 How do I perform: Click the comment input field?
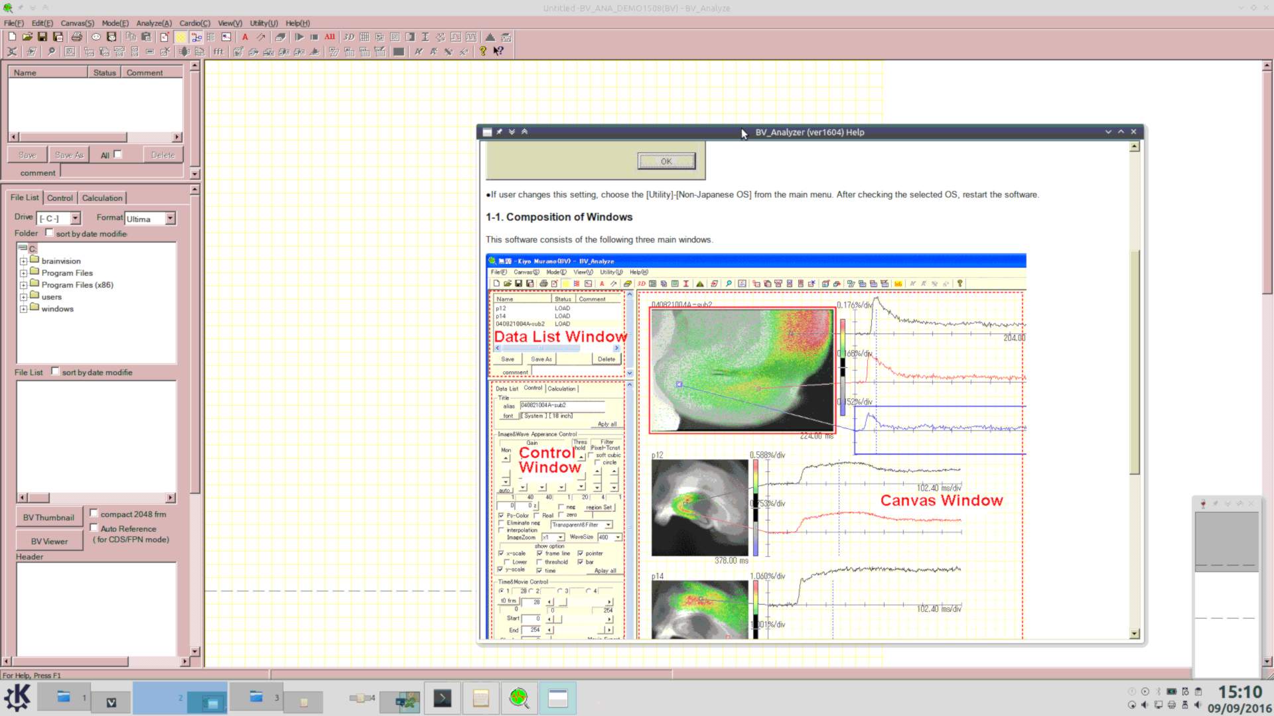(x=121, y=171)
